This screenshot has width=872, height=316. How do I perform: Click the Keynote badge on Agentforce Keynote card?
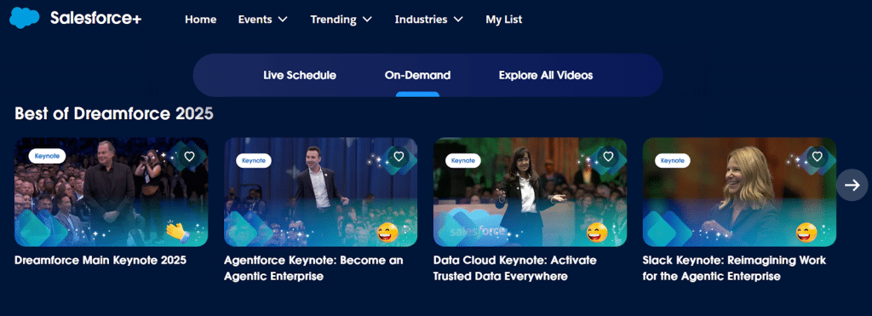pyautogui.click(x=254, y=161)
